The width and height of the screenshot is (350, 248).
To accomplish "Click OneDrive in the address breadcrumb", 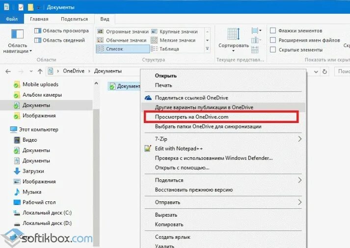I will 74,71.
